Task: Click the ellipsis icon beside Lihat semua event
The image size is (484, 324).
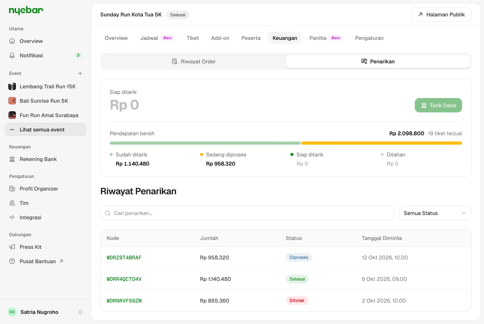Action: 12,129
